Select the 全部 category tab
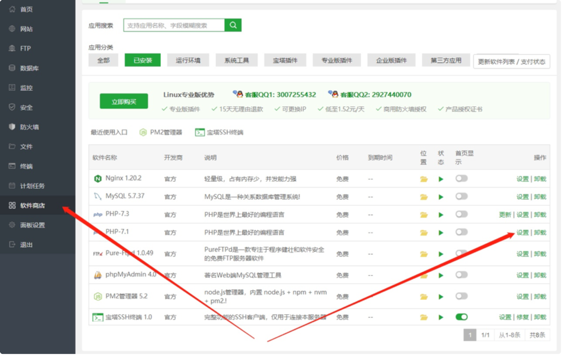 [x=103, y=60]
